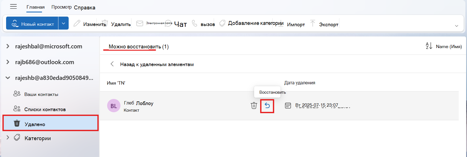Click the back chevron arrow

[112, 64]
